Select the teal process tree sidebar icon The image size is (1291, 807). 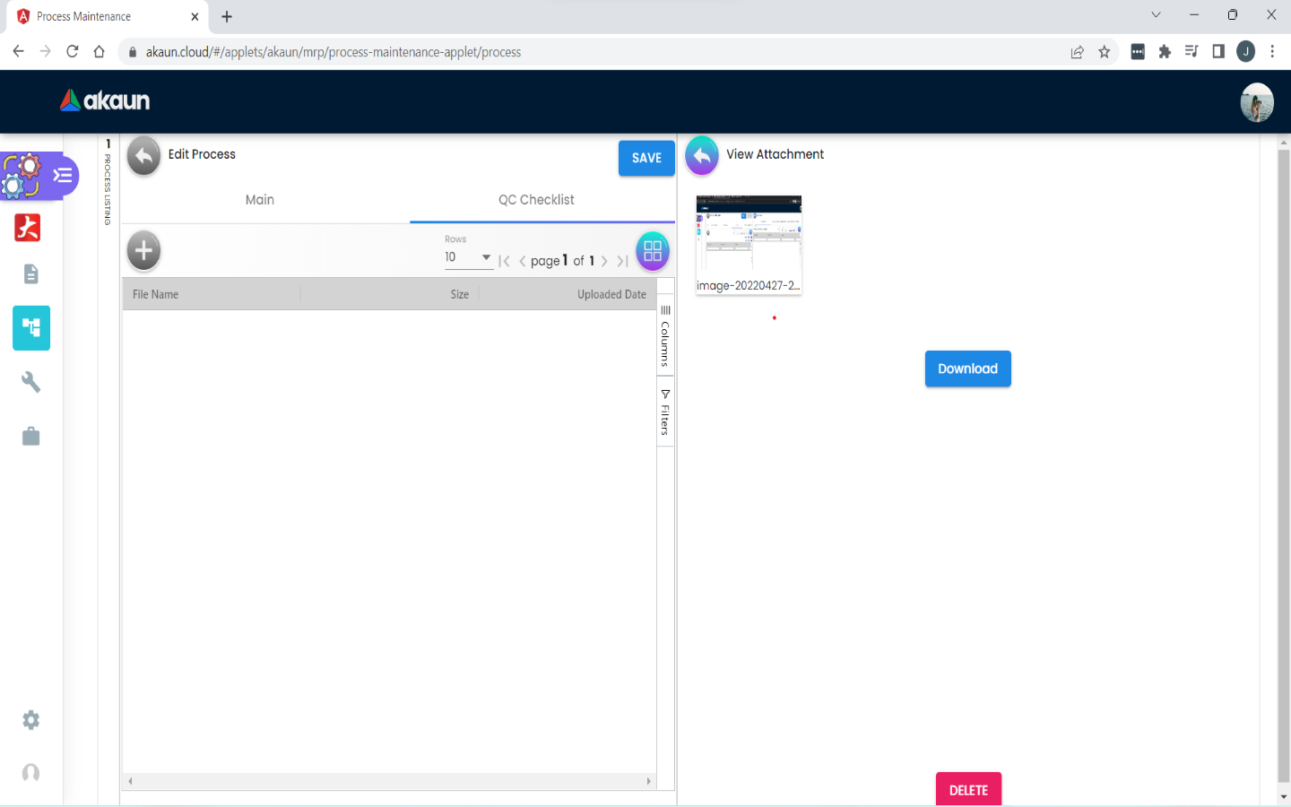[31, 328]
